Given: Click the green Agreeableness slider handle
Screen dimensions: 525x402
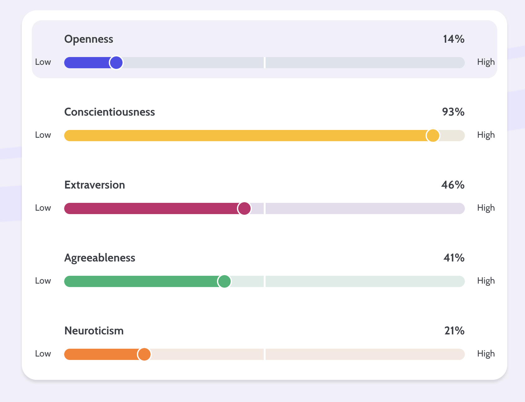Looking at the screenshot, I should (x=224, y=281).
